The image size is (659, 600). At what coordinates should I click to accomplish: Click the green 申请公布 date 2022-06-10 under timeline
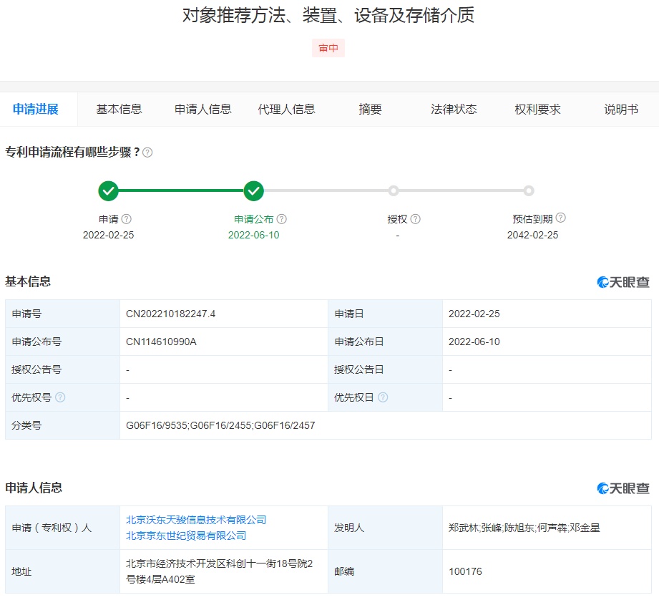pyautogui.click(x=254, y=235)
